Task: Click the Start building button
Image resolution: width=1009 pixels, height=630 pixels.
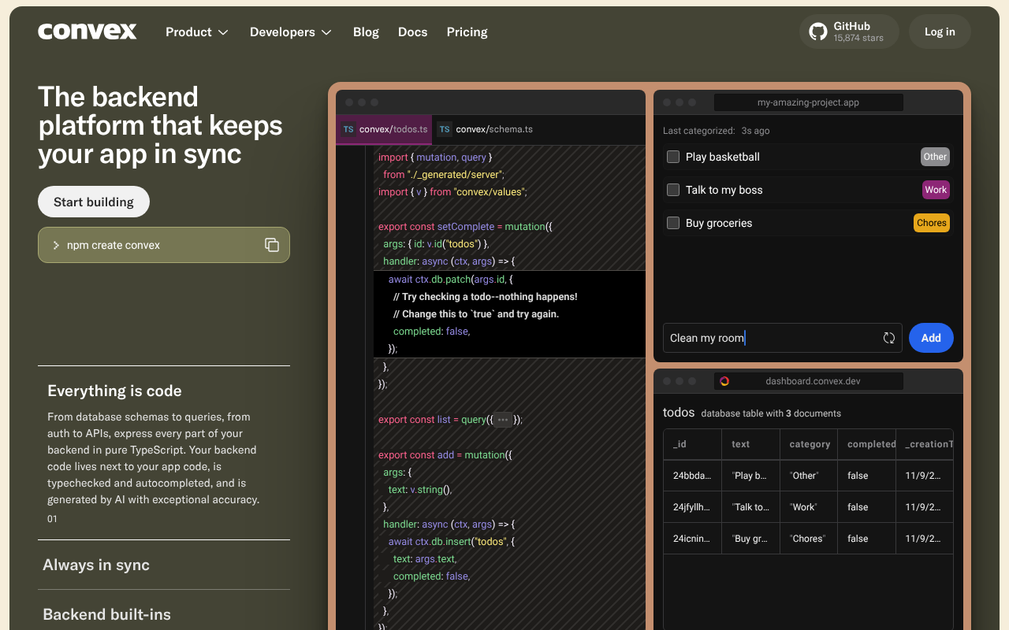Action: [x=93, y=202]
